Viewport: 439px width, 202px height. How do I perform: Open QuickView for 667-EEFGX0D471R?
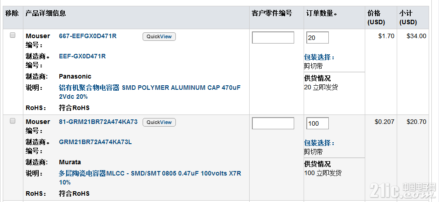coord(159,37)
